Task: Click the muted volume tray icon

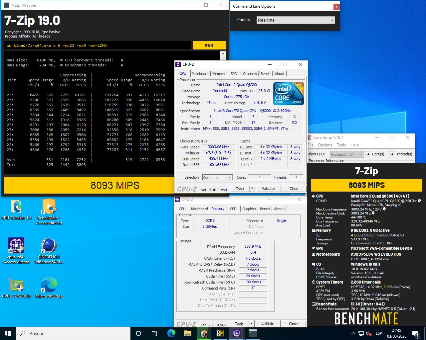Action: (x=369, y=333)
